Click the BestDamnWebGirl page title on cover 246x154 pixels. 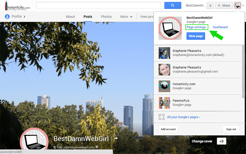point(81,139)
